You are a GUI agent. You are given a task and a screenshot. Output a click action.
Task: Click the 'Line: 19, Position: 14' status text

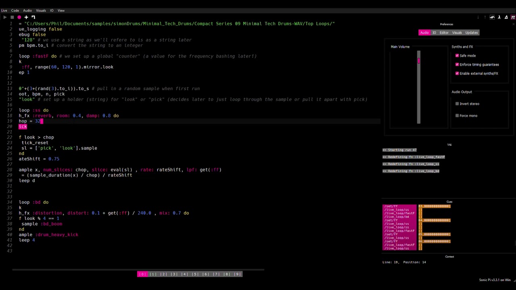[404, 262]
